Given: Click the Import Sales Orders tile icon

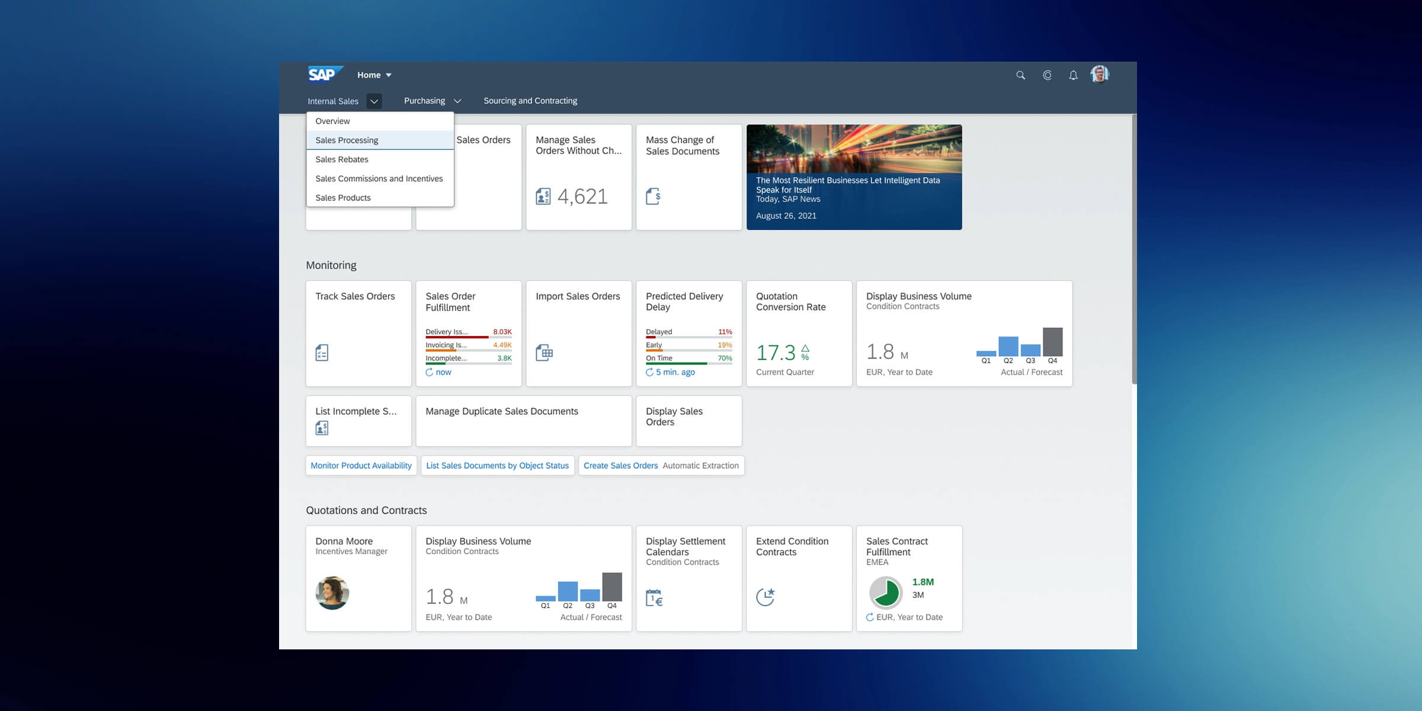Looking at the screenshot, I should coord(545,351).
